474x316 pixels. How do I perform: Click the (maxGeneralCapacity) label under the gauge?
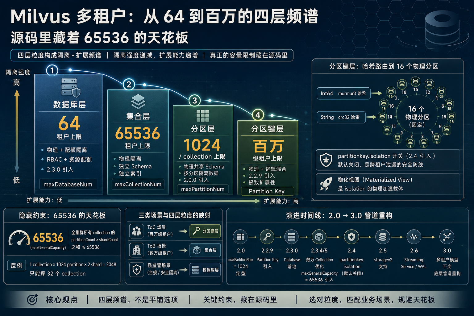(48, 247)
